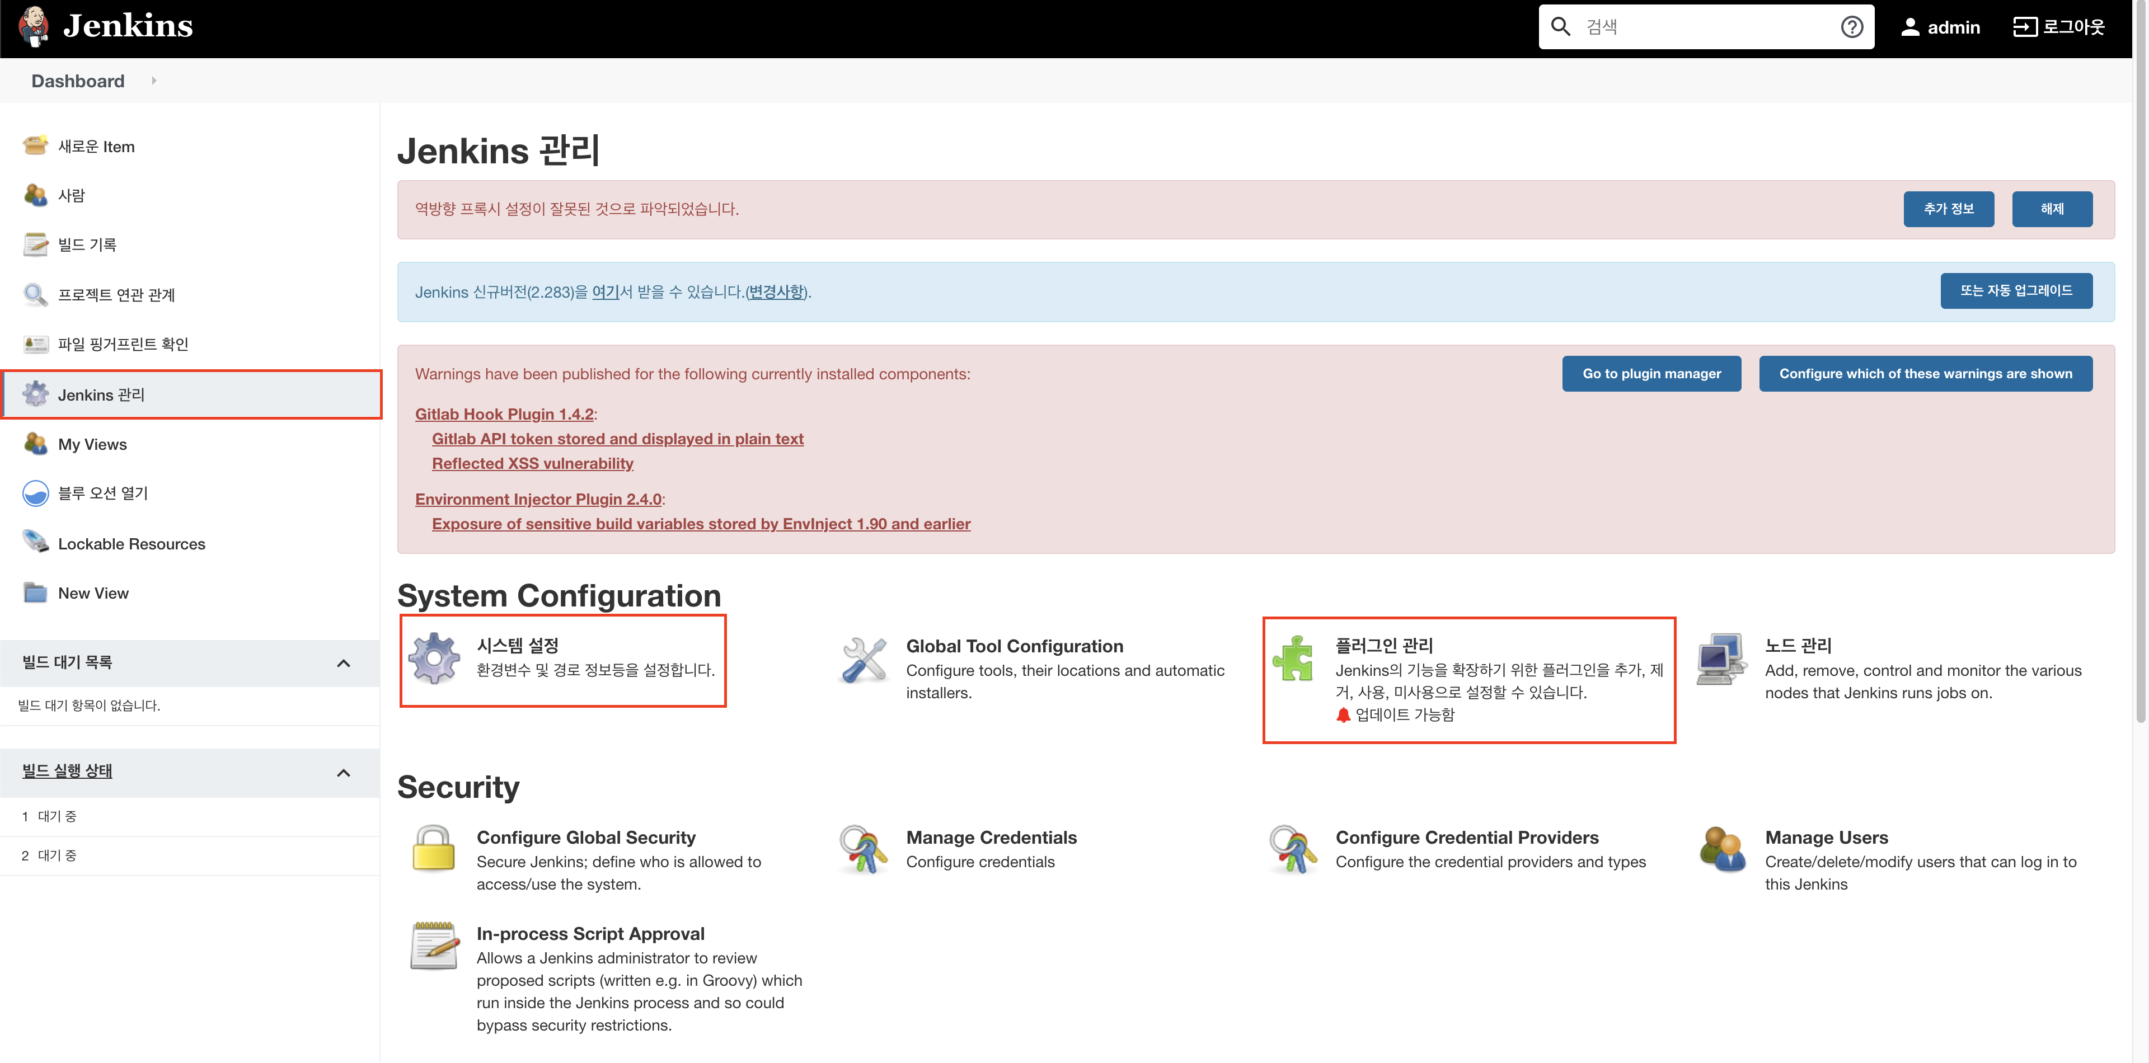Open 새로운 Item in sidebar
The image size is (2149, 1063).
(x=96, y=147)
